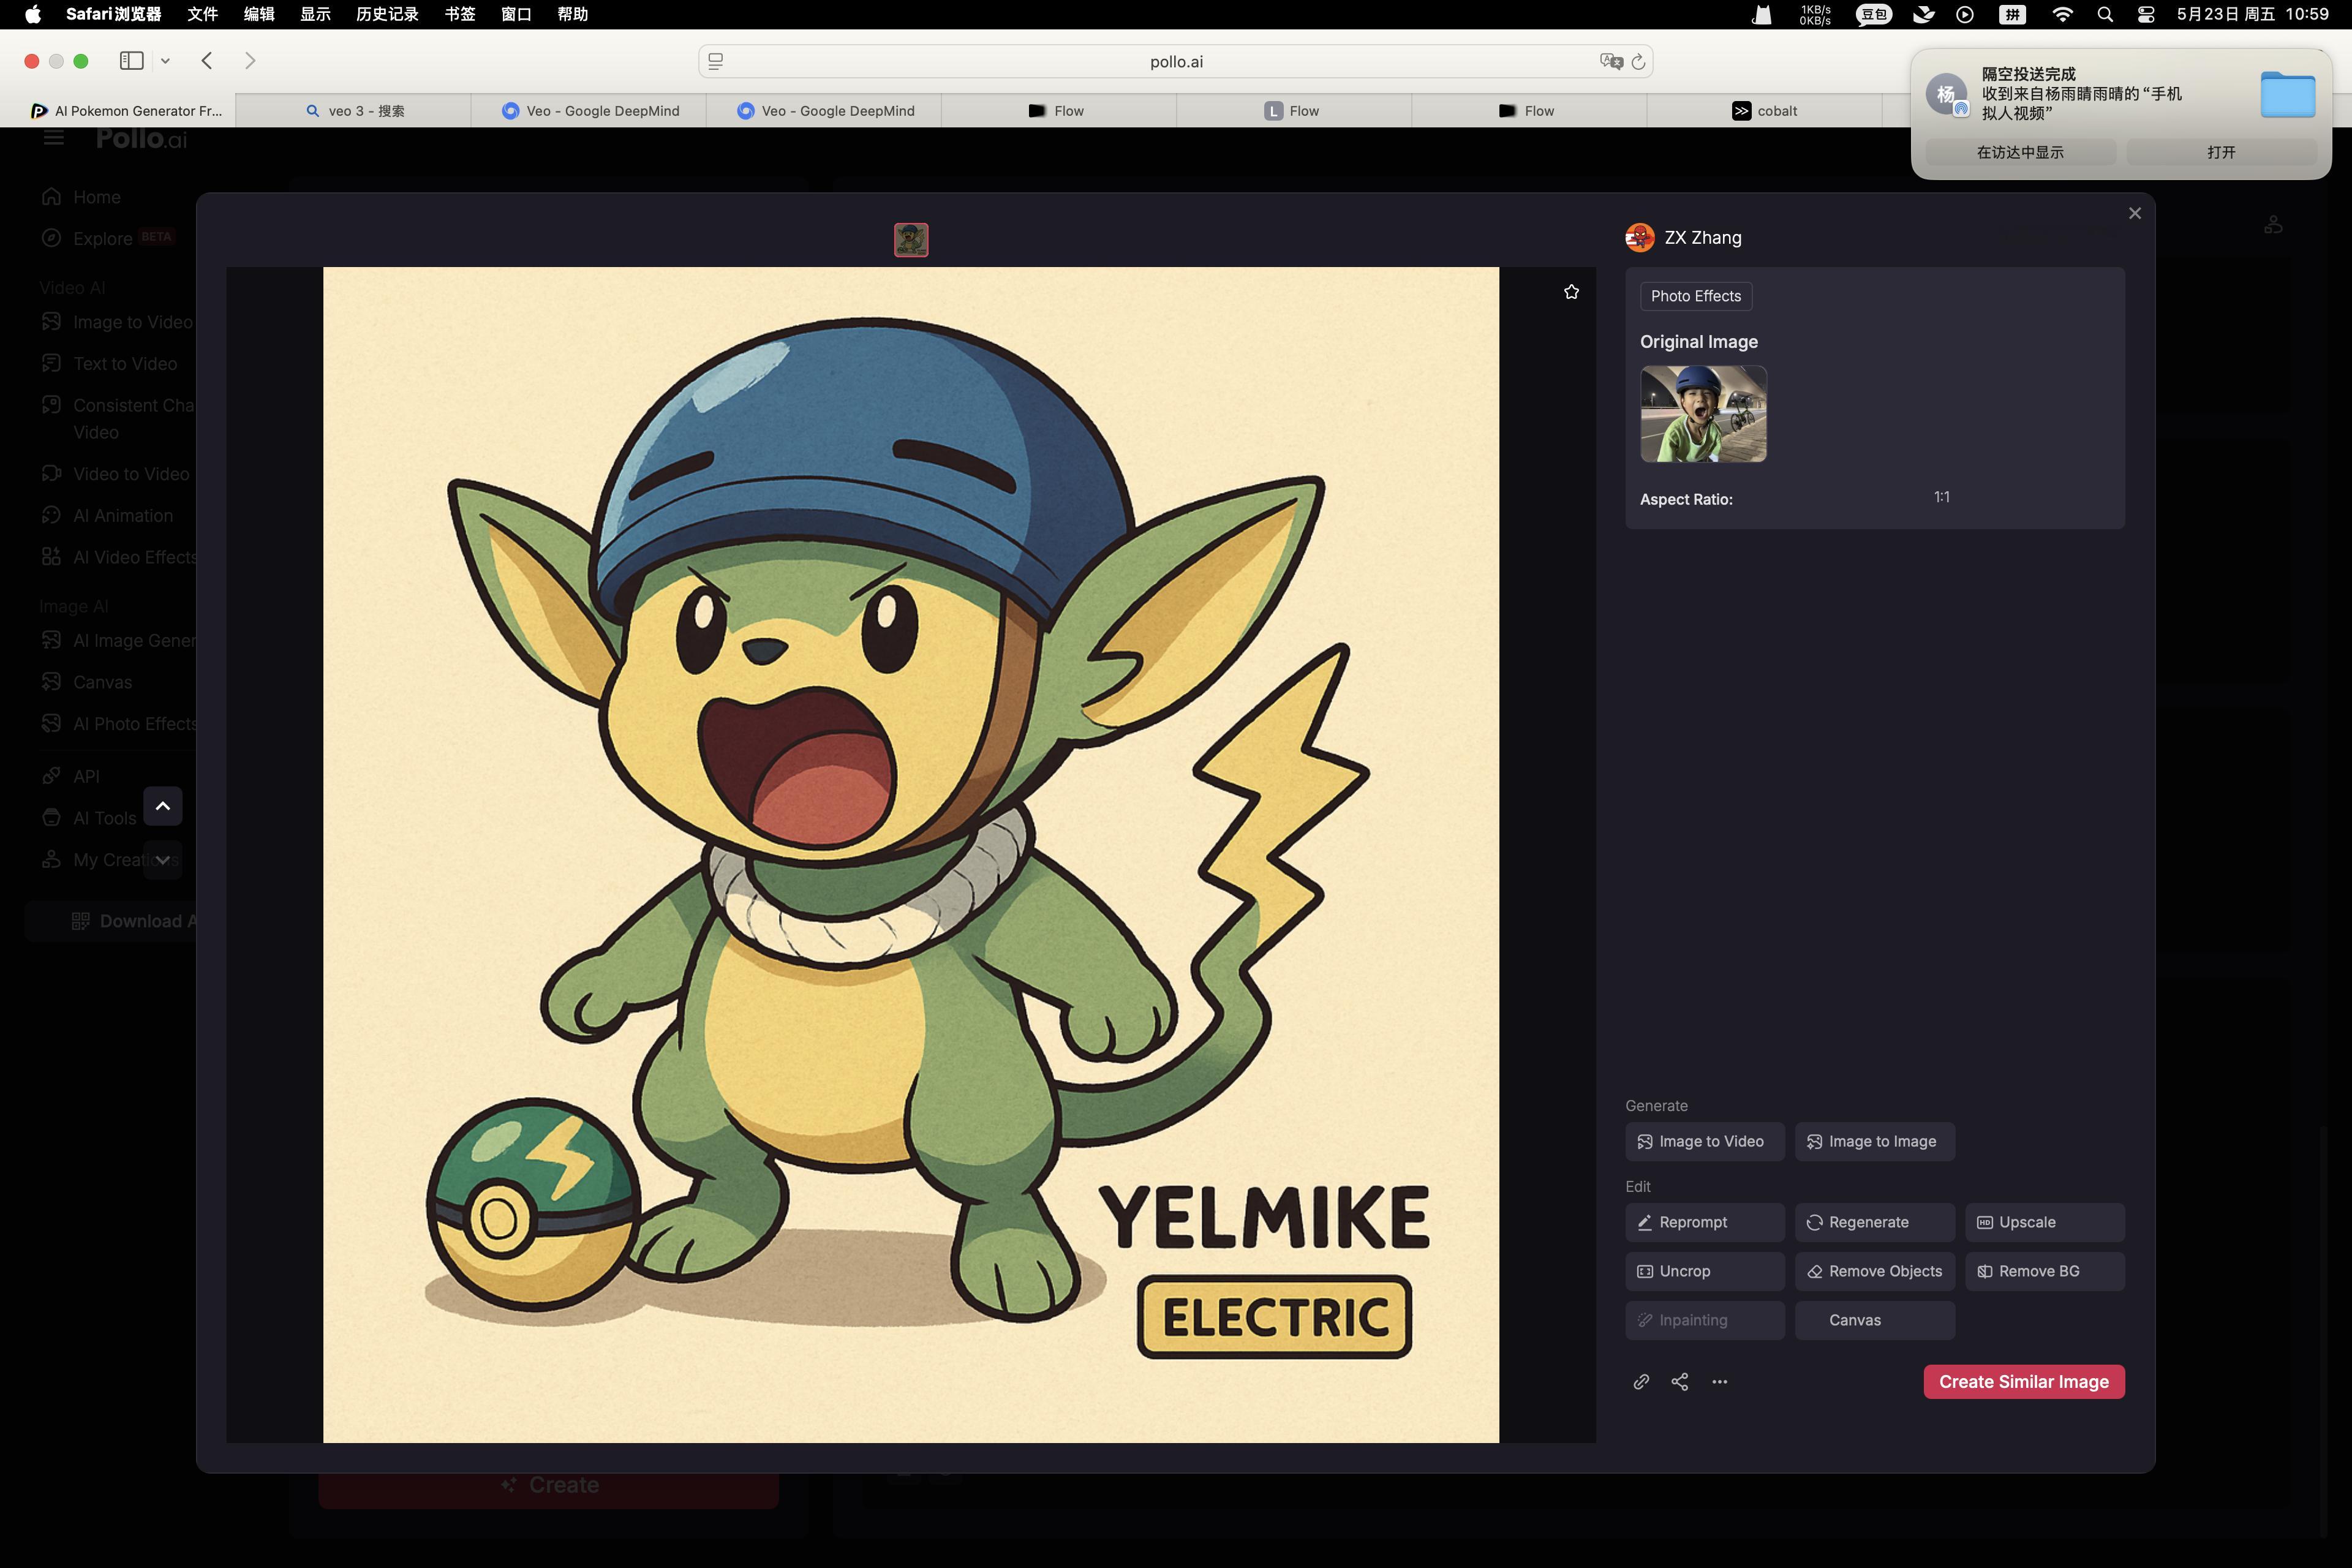Click the share icon
The height and width of the screenshot is (1568, 2352).
point(1680,1381)
